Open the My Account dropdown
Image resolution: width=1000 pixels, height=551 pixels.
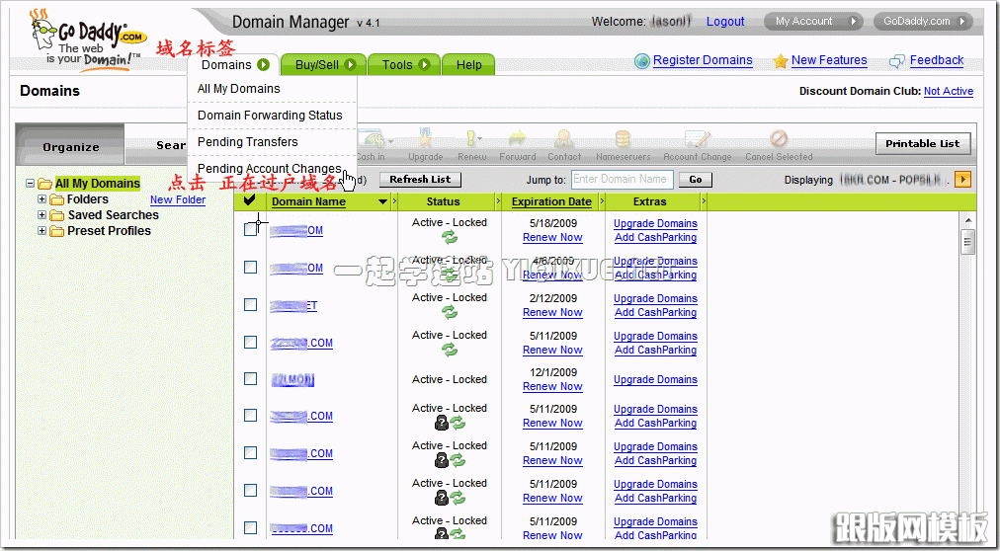click(813, 22)
